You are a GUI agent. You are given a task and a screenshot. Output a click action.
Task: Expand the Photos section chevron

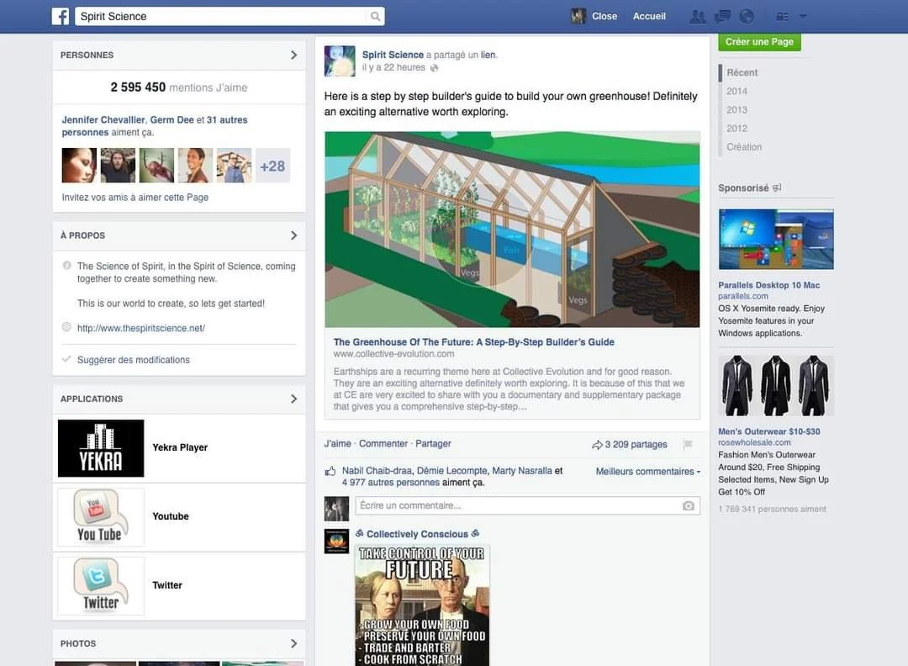point(293,643)
